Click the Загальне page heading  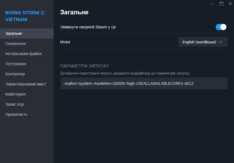point(74,12)
